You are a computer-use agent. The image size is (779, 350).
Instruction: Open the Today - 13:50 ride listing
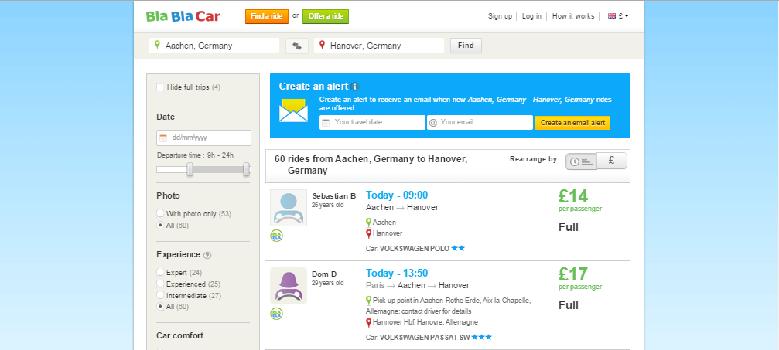[x=396, y=273]
